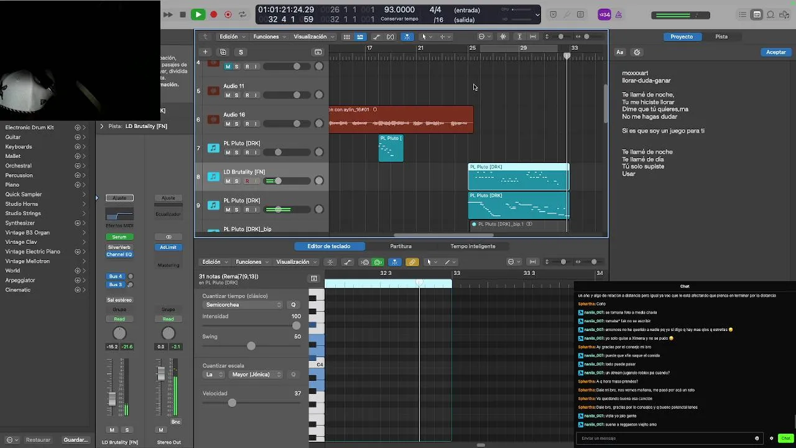Toggle the global Solo S button in track header
Image resolution: width=796 pixels, height=448 pixels.
point(241,52)
